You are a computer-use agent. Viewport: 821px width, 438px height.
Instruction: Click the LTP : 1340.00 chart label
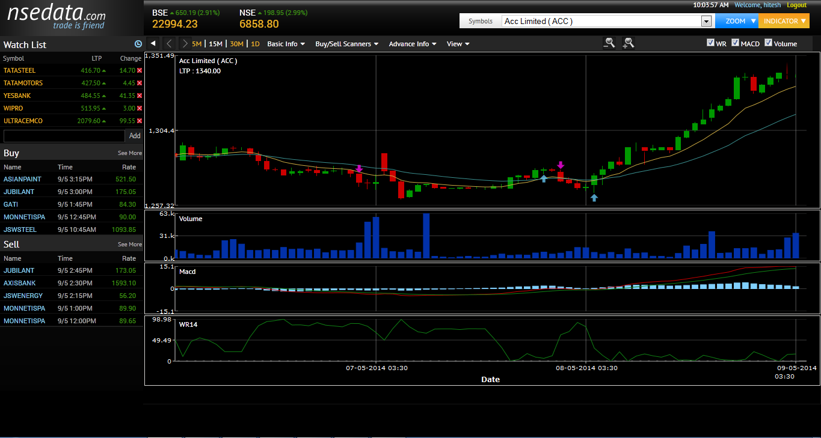click(200, 71)
